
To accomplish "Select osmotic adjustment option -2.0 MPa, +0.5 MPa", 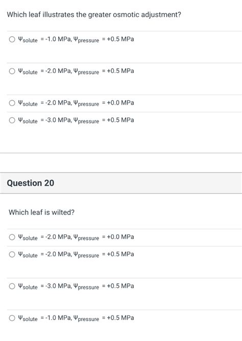I will click(x=12, y=71).
